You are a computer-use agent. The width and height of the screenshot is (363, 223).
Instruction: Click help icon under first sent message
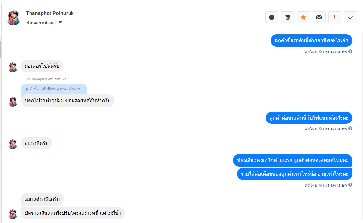tap(350, 52)
